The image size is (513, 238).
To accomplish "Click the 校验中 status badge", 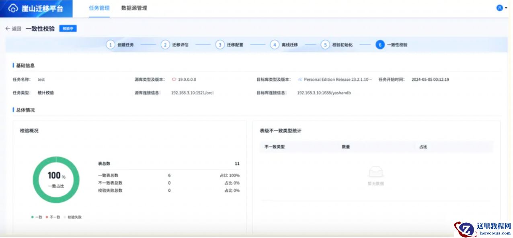I will (68, 29).
